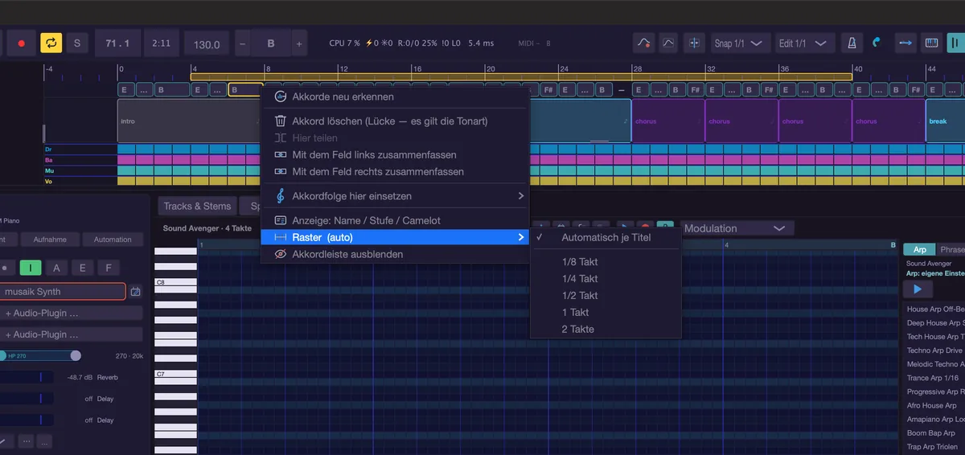Image resolution: width=965 pixels, height=455 pixels.
Task: Click the Automation button in the left panel
Action: click(113, 240)
